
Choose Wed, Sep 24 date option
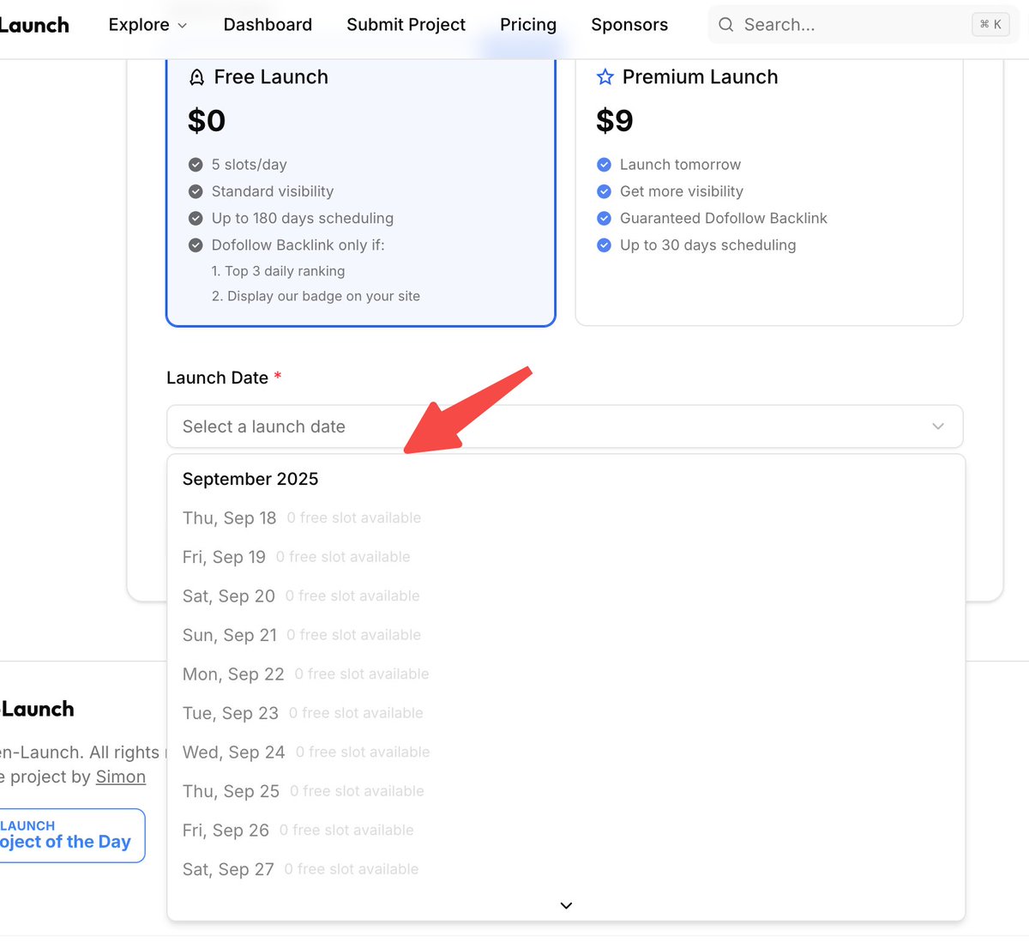click(566, 753)
